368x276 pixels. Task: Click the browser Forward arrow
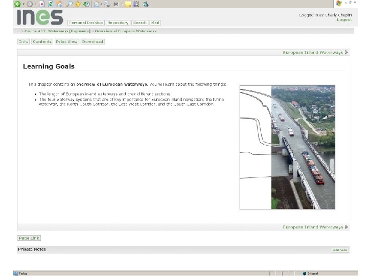tap(30, 4)
